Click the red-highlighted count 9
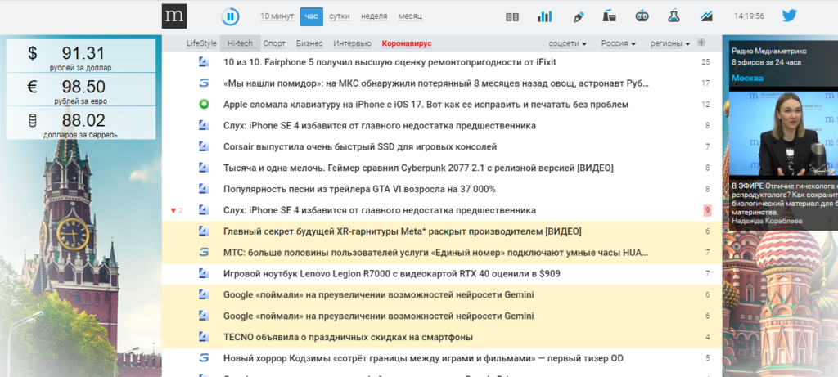This screenshot has height=377, width=838. [707, 210]
